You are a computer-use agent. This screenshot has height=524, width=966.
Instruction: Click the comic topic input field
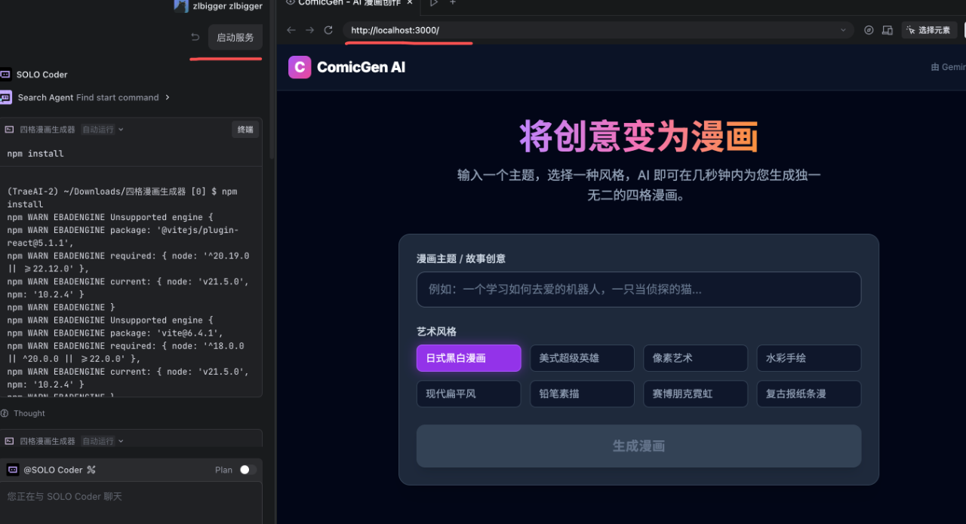pyautogui.click(x=638, y=290)
